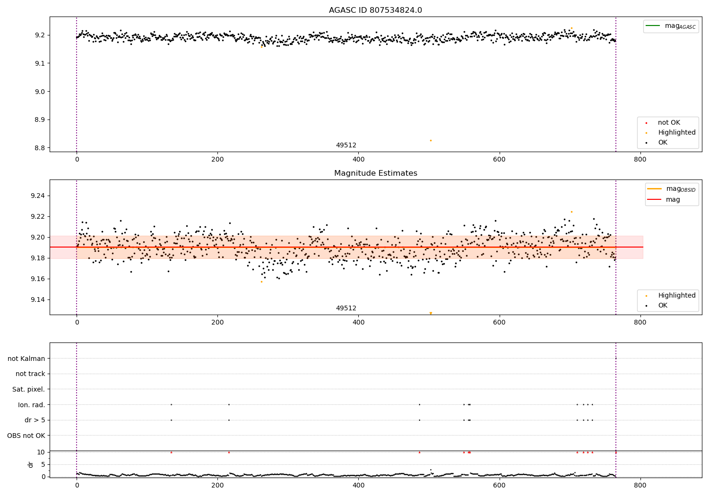Click the highlighted orange point near 9.225

click(x=571, y=212)
